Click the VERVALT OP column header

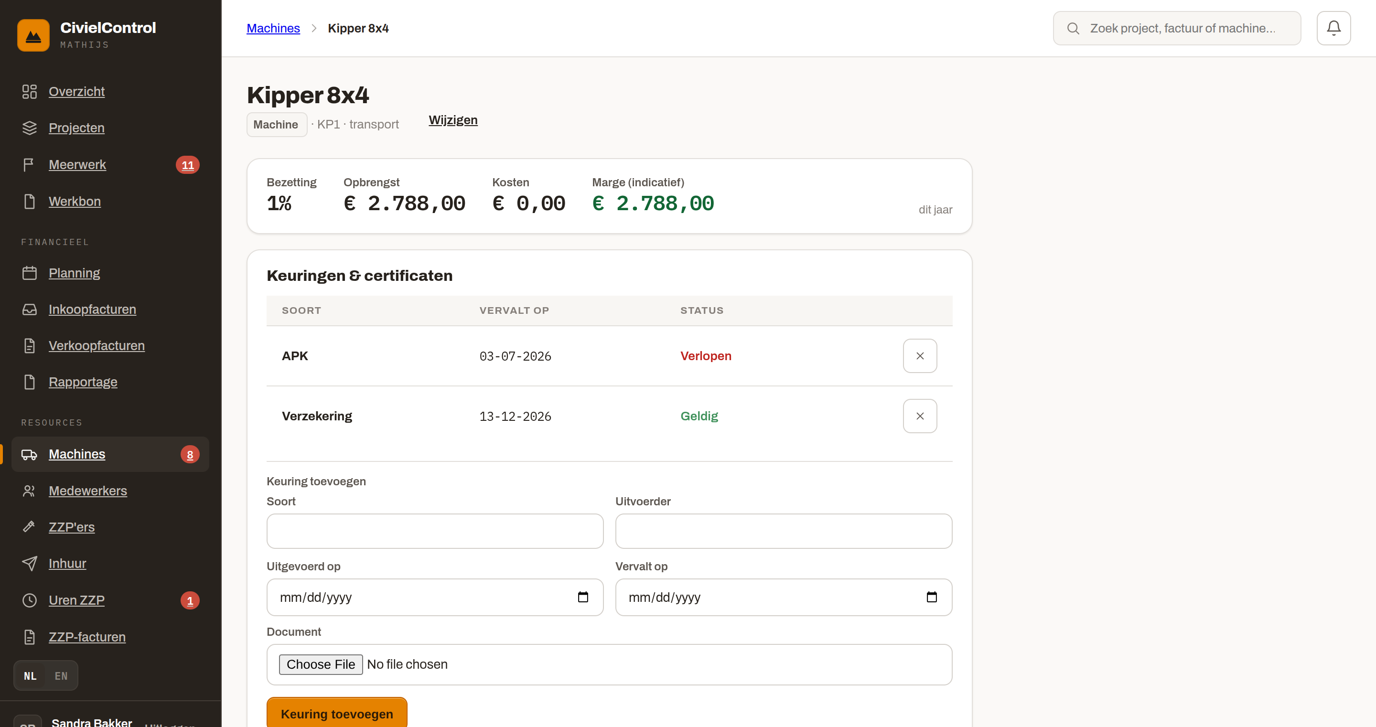coord(514,310)
